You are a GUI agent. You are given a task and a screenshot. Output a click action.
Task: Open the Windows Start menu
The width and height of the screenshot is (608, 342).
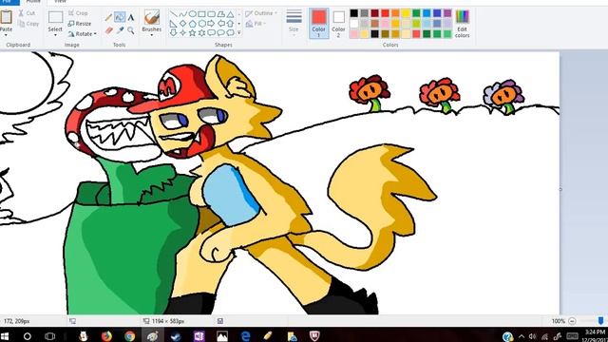[5, 335]
